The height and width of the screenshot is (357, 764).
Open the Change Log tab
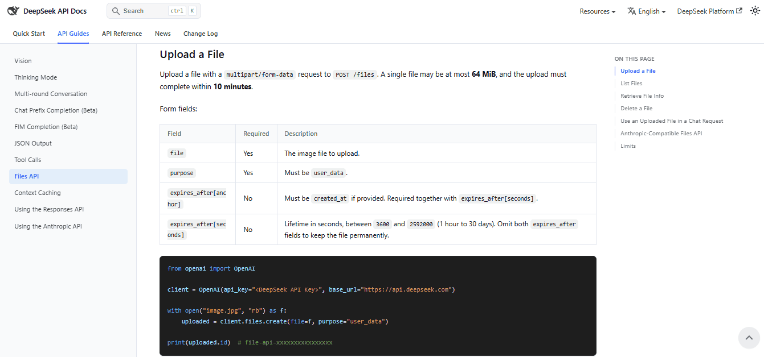coord(201,34)
